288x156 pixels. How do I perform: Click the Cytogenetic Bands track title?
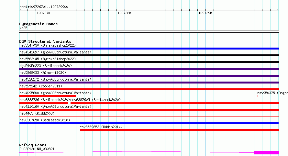coord(39,24)
